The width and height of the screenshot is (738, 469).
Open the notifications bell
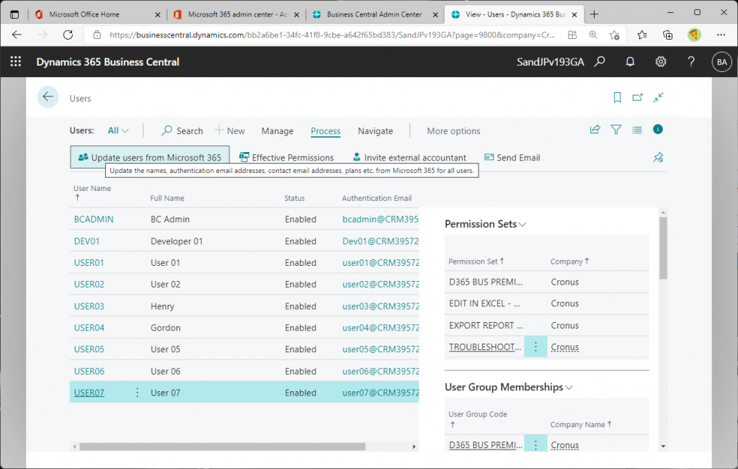click(x=630, y=62)
